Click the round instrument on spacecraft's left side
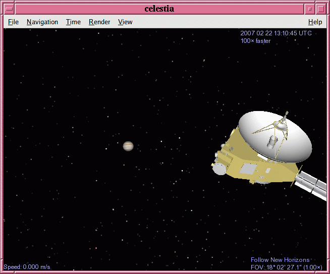Screen dimensions: 330x274 (x=219, y=169)
